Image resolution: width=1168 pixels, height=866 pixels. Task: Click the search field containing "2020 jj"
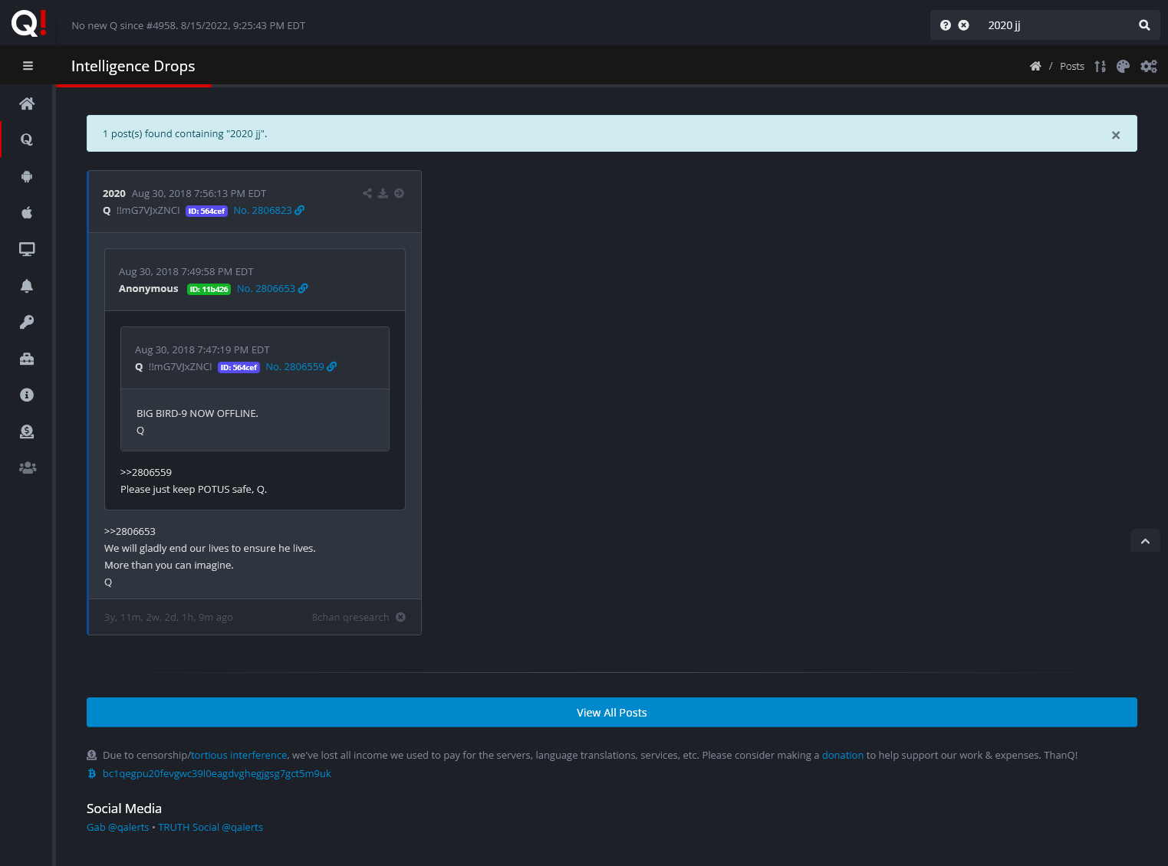1058,25
